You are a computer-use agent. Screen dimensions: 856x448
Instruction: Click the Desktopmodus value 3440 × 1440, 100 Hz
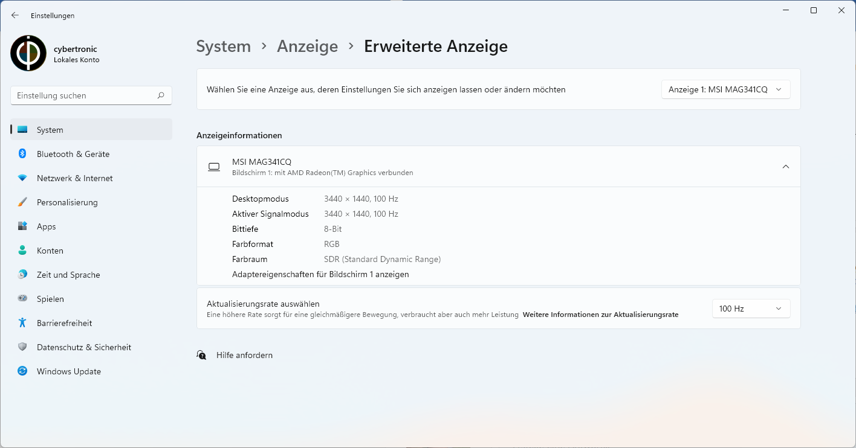pos(361,199)
